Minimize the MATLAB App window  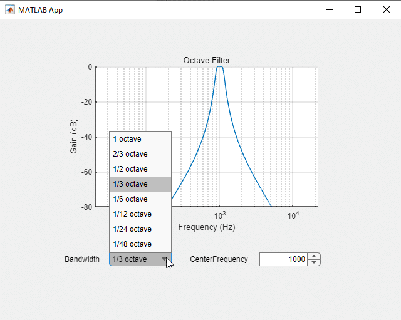[330, 10]
